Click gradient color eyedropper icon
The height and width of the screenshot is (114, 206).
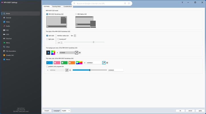click(67, 70)
